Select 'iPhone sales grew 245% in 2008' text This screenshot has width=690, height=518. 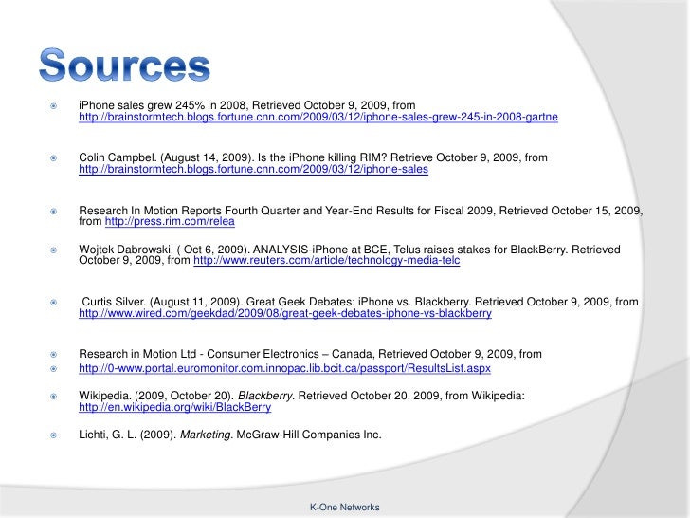(162, 105)
